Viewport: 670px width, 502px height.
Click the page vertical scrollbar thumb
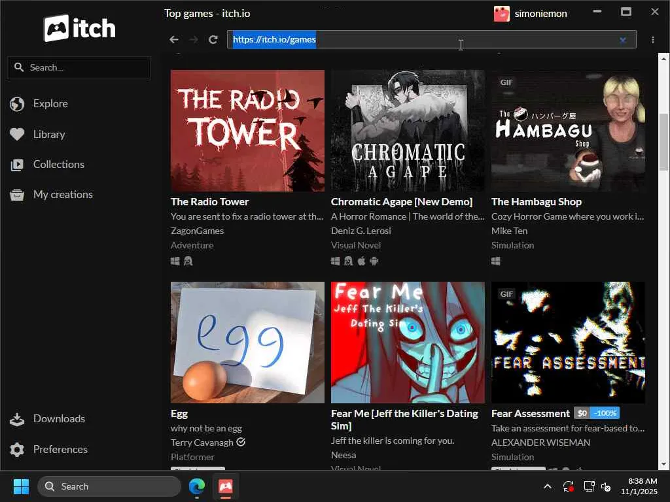(663, 142)
